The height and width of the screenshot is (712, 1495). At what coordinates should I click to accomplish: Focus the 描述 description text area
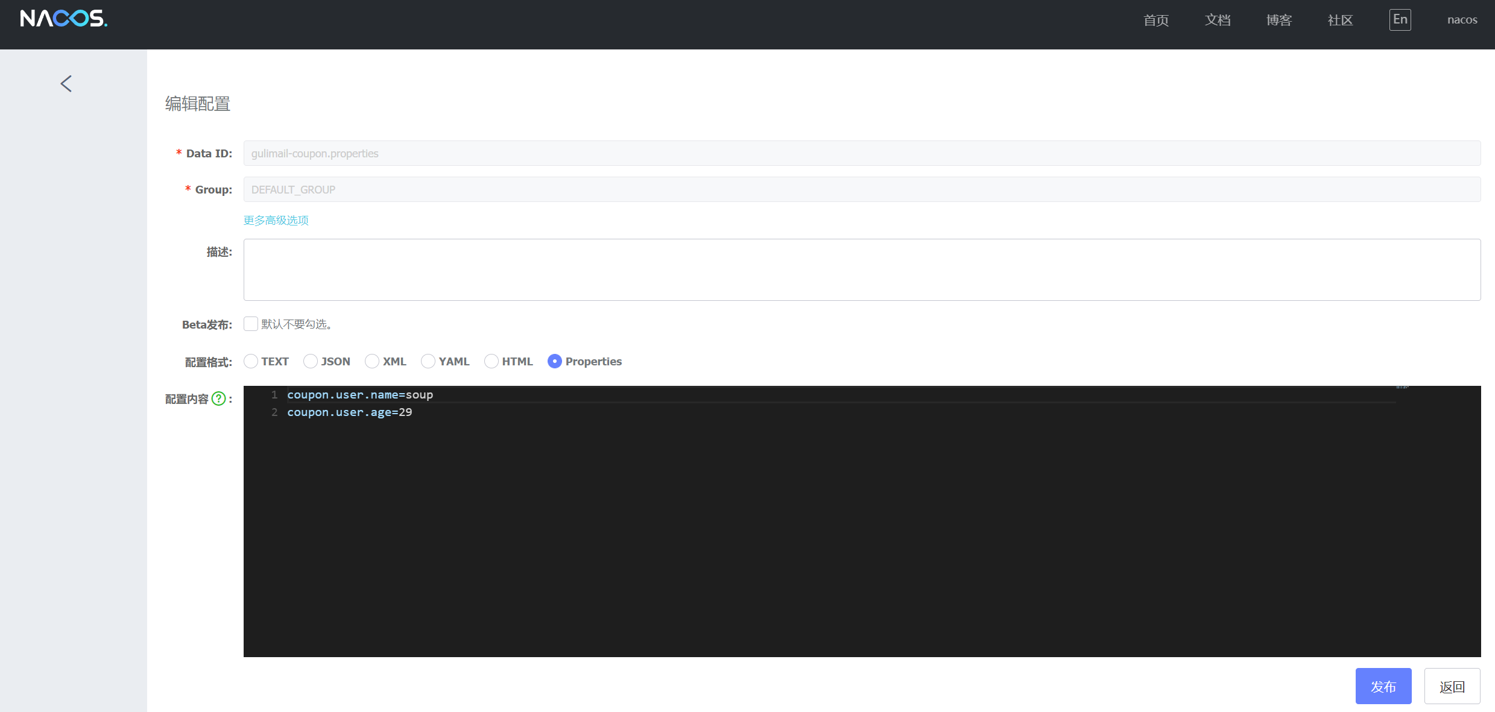[x=862, y=269]
